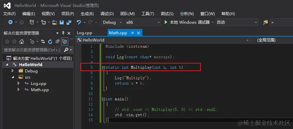Open the 生成(B) menu
293x129 pixels.
click(87, 14)
